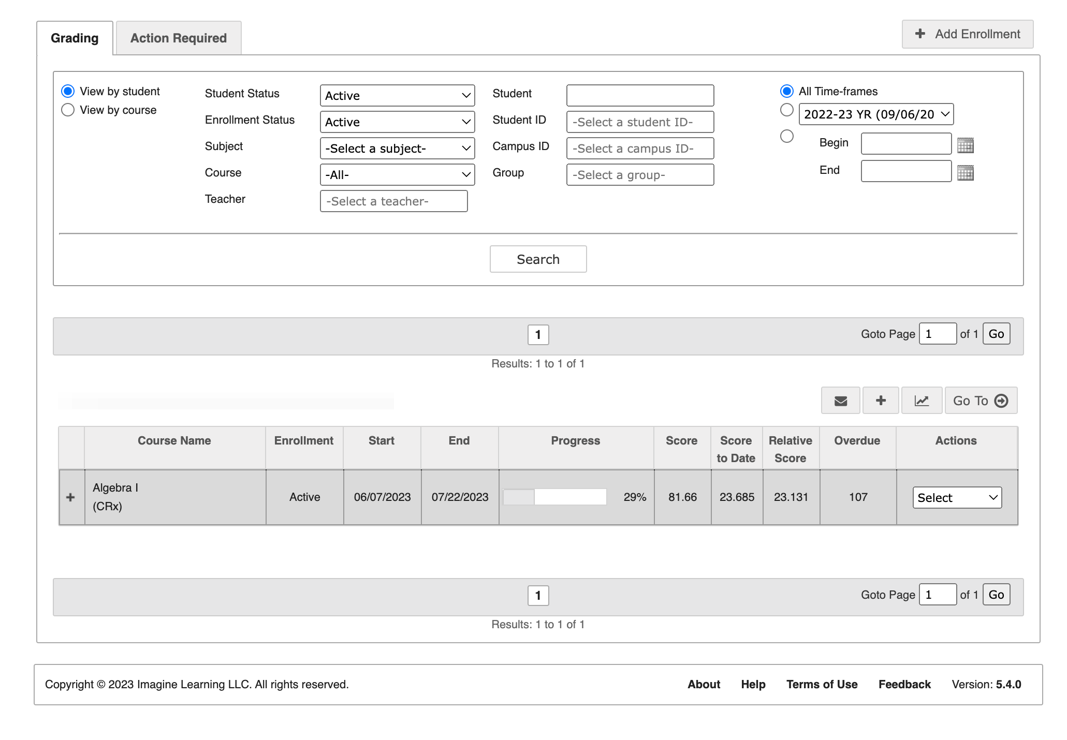Open the 2022-23 YR timeframe dropdown
This screenshot has height=740, width=1067.
876,114
